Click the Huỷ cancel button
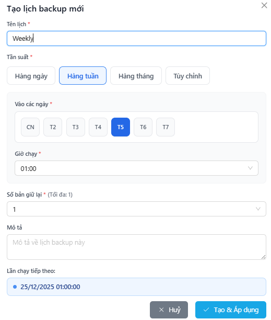The image size is (271, 320). pyautogui.click(x=169, y=310)
